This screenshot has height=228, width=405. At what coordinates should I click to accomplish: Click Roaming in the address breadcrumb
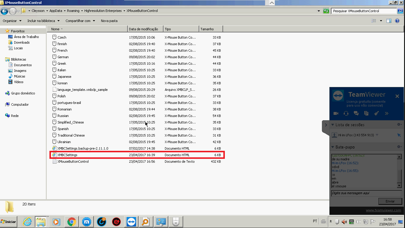click(73, 11)
